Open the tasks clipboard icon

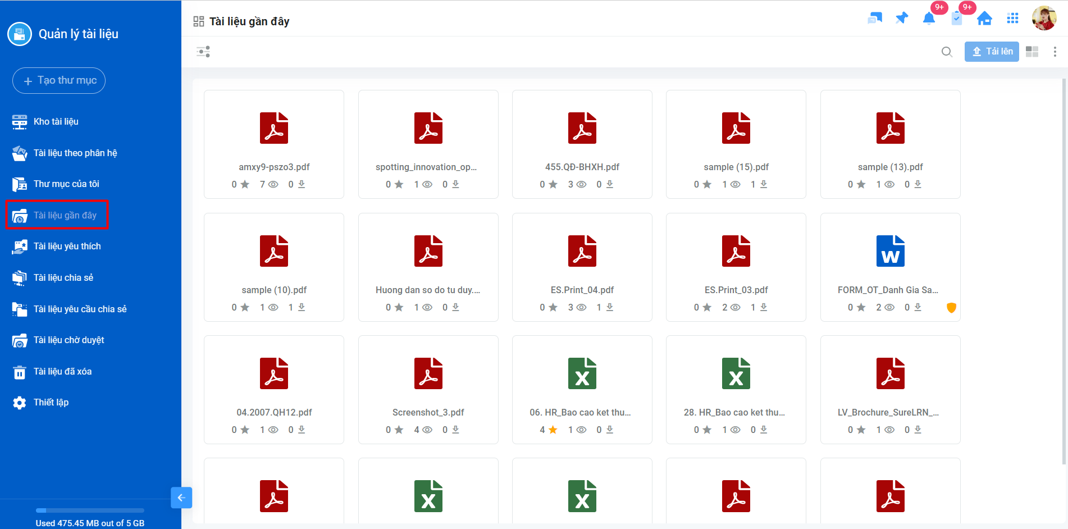(957, 19)
